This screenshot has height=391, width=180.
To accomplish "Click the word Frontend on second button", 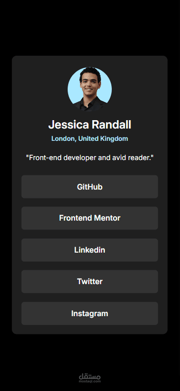I will (76, 218).
